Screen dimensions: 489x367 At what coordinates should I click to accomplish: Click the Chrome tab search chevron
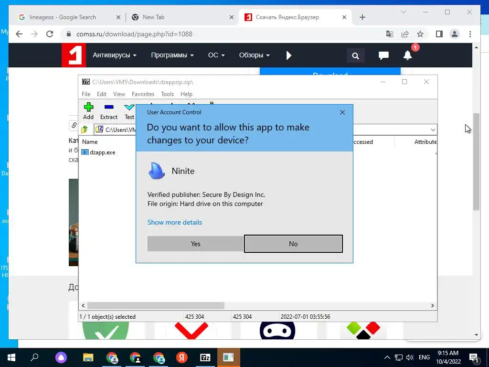[403, 12]
